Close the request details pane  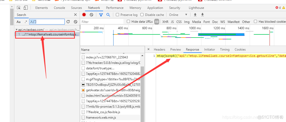pyautogui.click(x=148, y=49)
